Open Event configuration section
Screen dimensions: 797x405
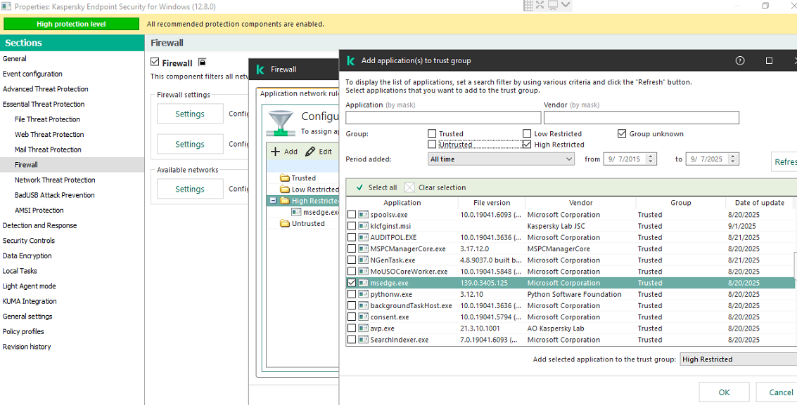(32, 74)
